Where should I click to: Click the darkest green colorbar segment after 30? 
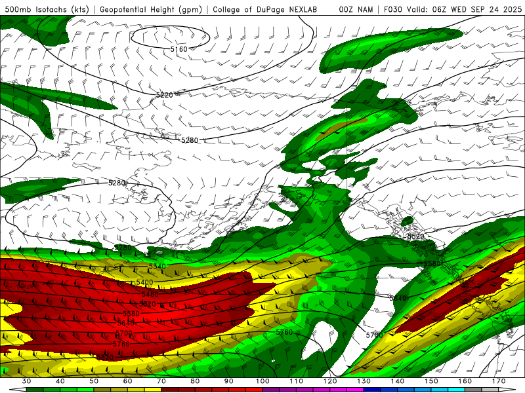click(35, 390)
